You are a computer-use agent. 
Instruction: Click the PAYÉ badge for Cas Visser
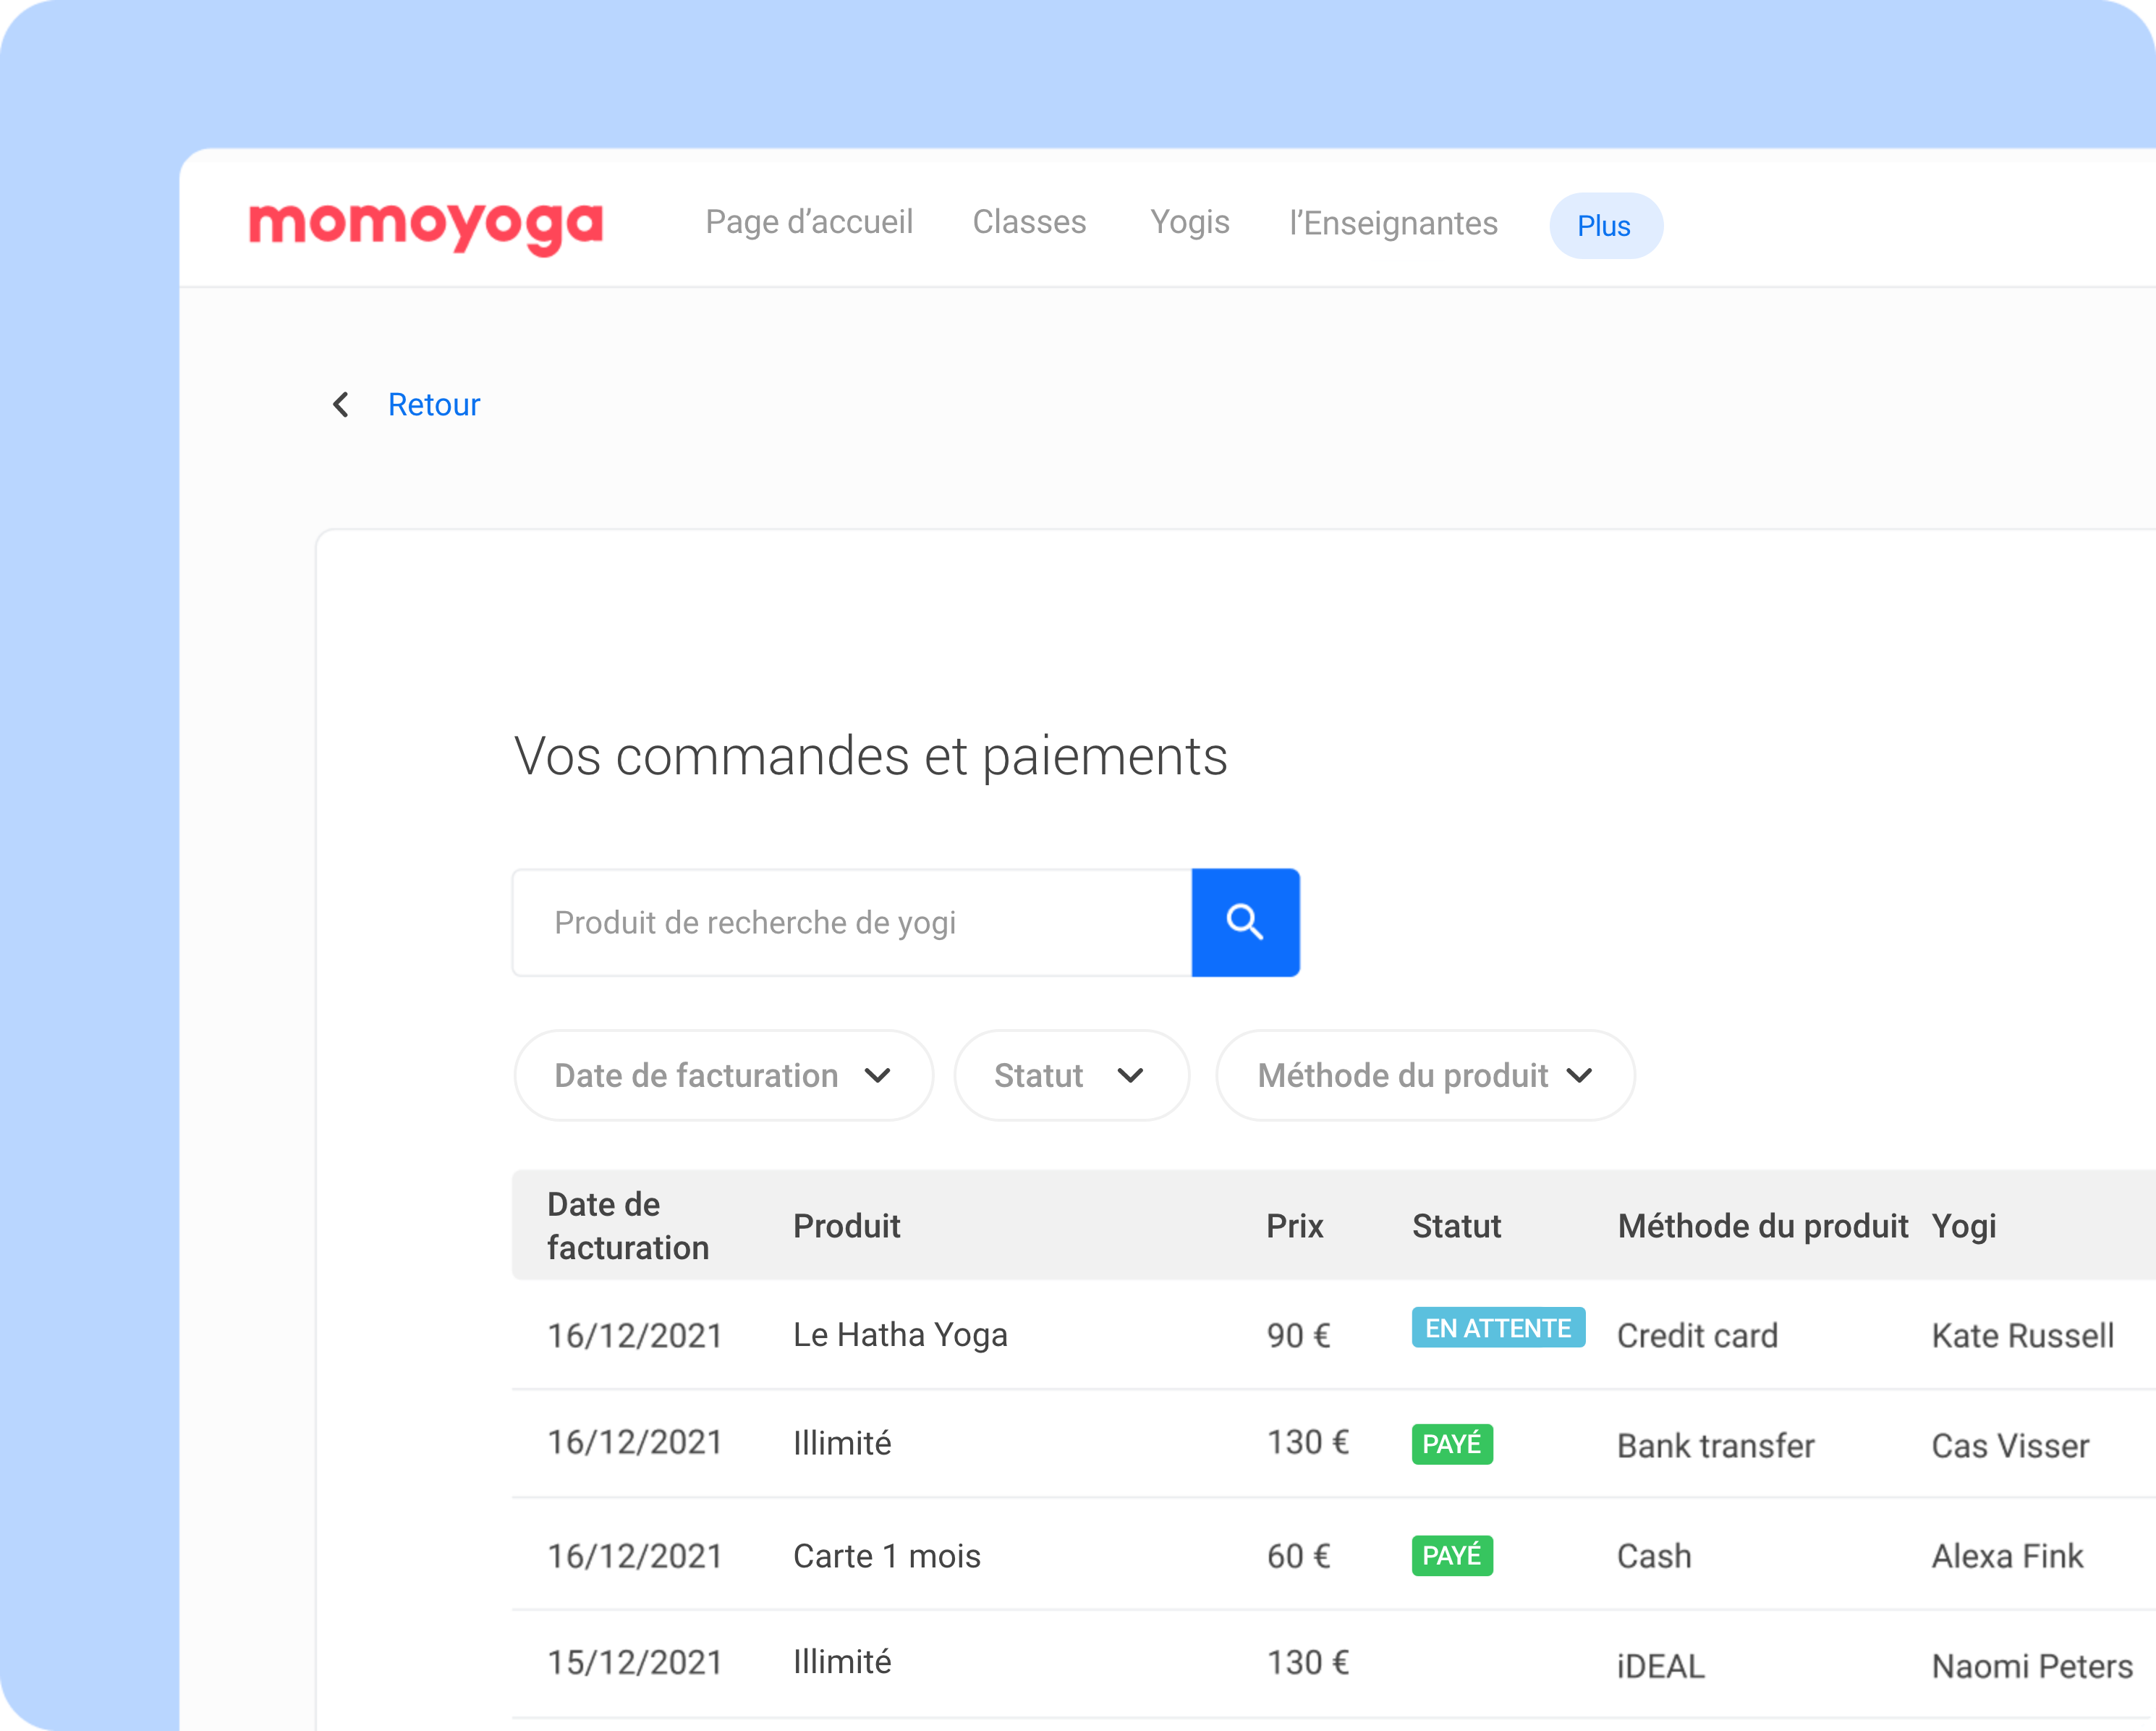click(x=1451, y=1444)
